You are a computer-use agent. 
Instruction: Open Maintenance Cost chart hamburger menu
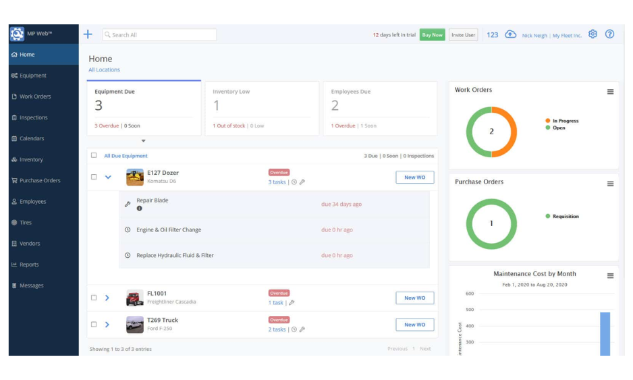click(610, 276)
